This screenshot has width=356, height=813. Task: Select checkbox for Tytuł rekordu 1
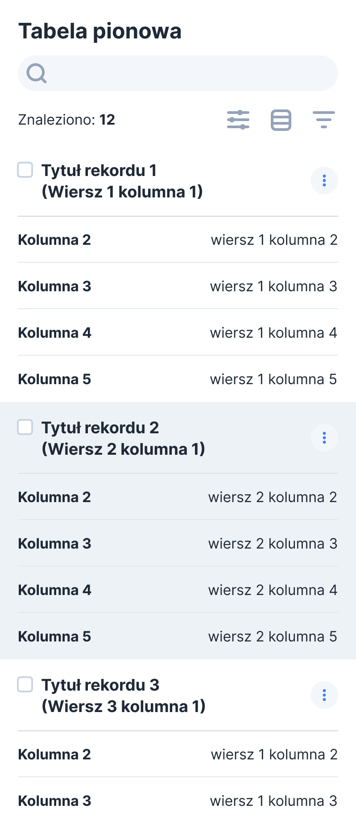(x=25, y=170)
